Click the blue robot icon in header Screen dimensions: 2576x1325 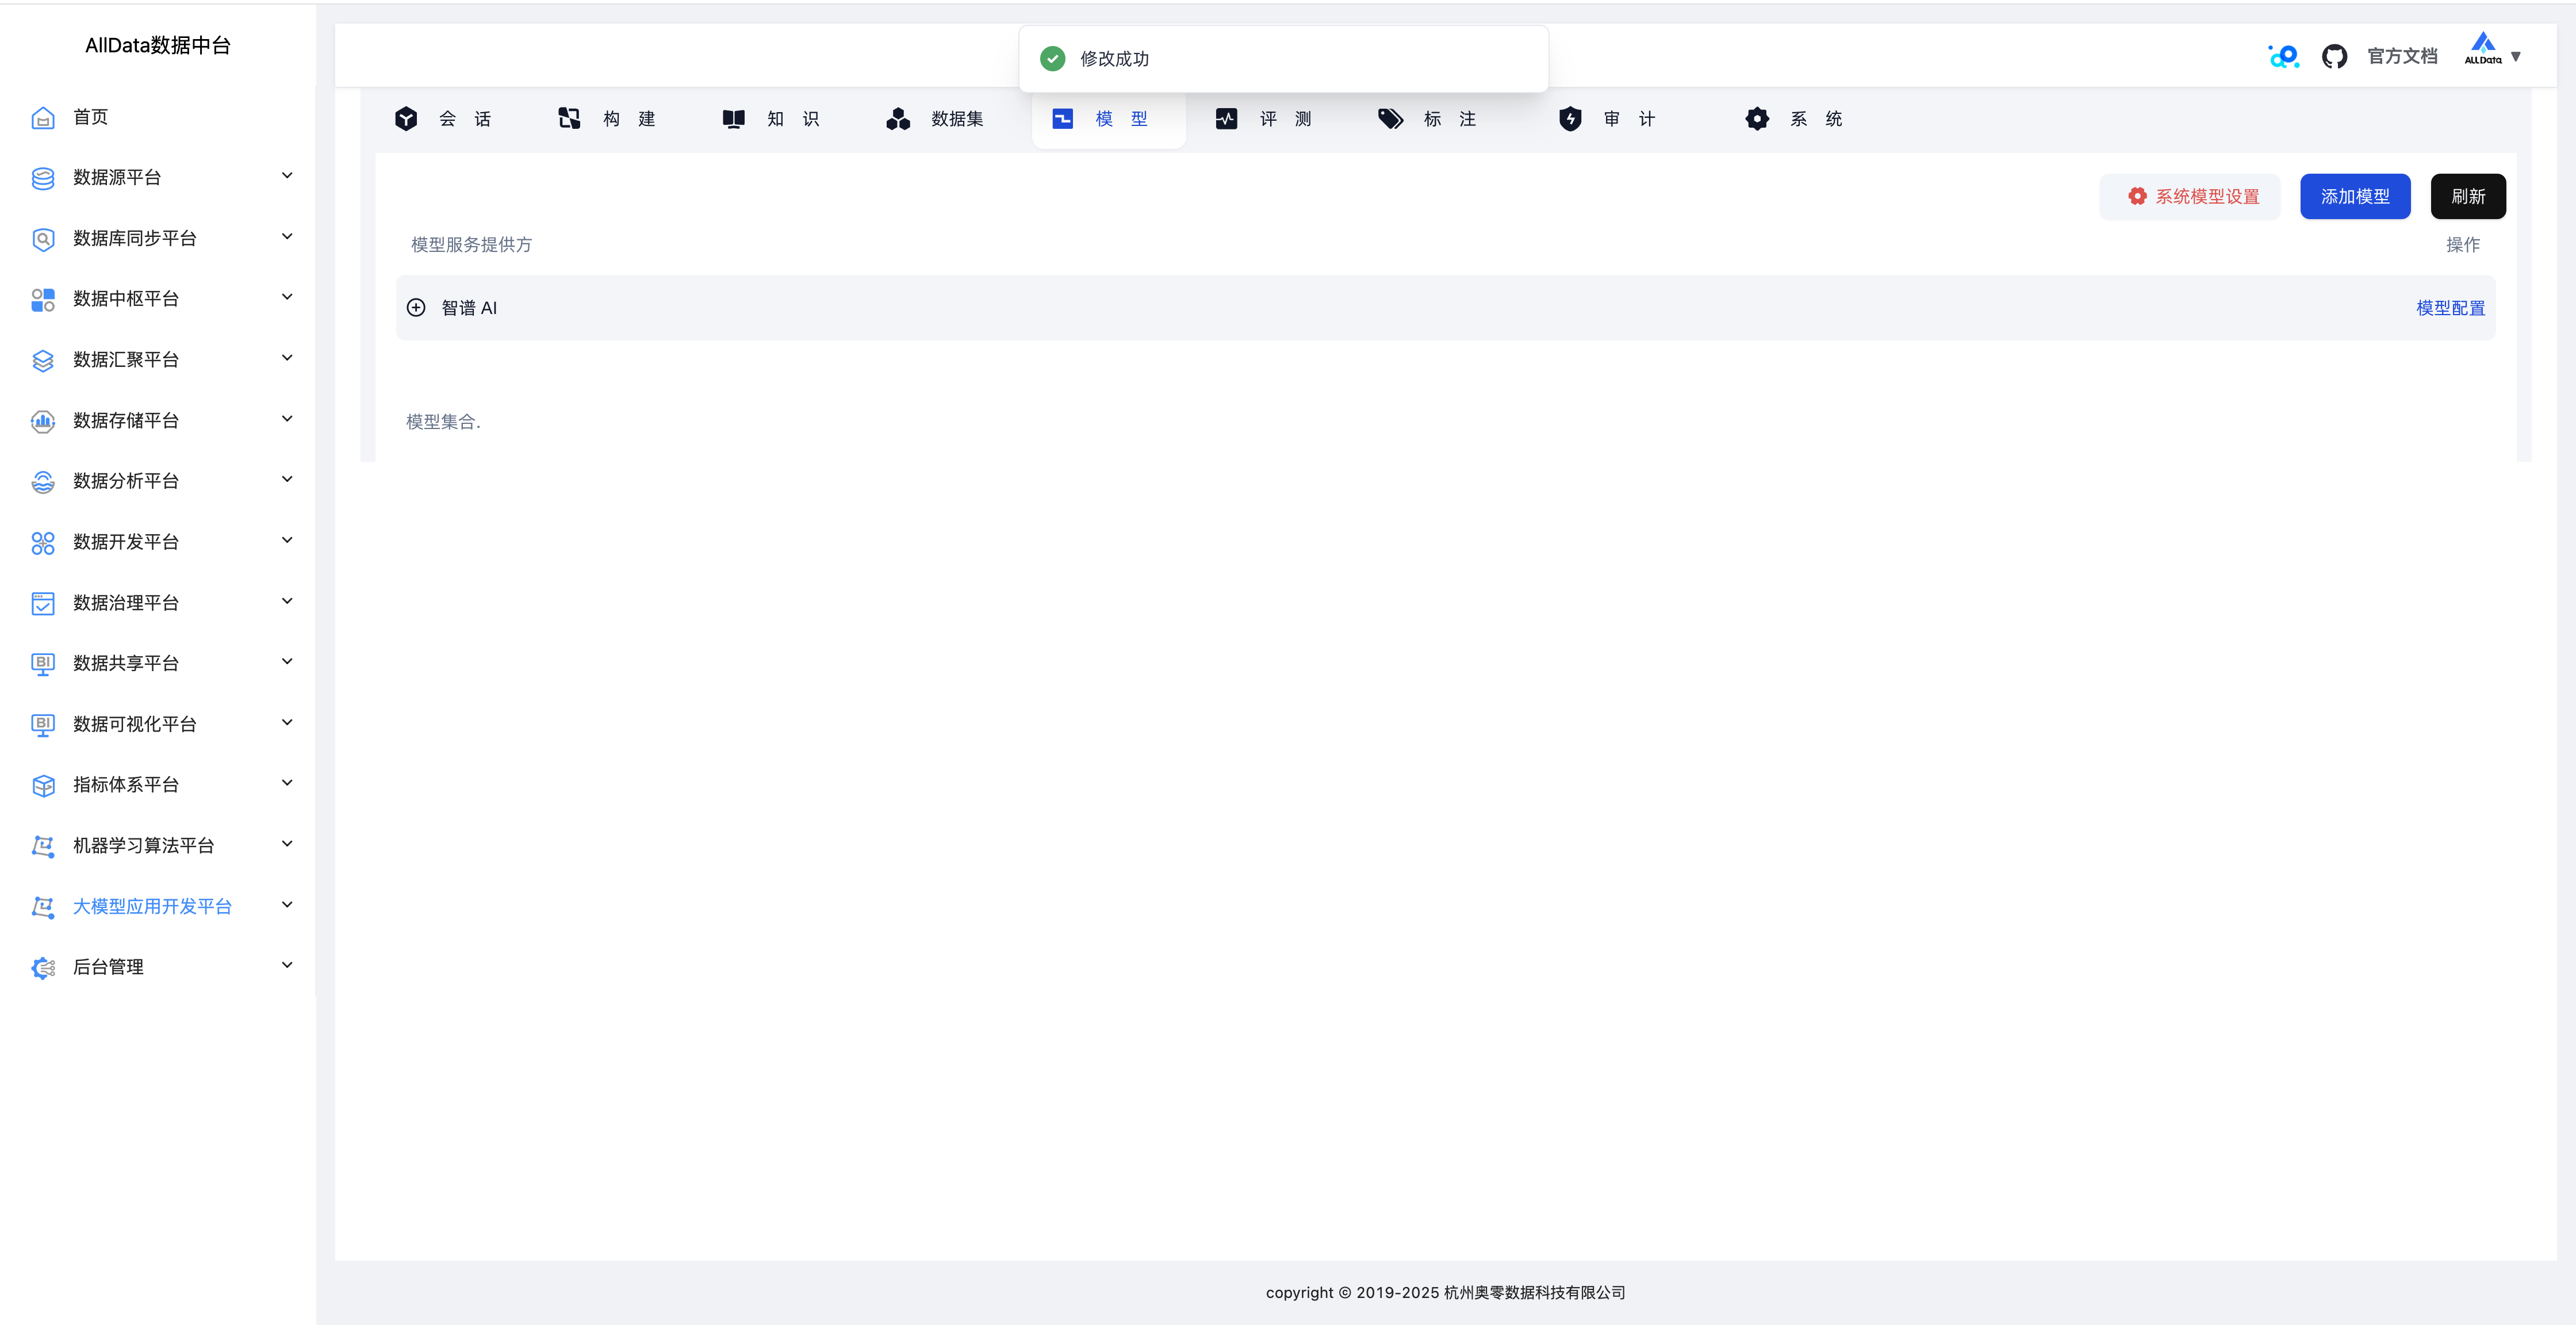tap(2283, 57)
